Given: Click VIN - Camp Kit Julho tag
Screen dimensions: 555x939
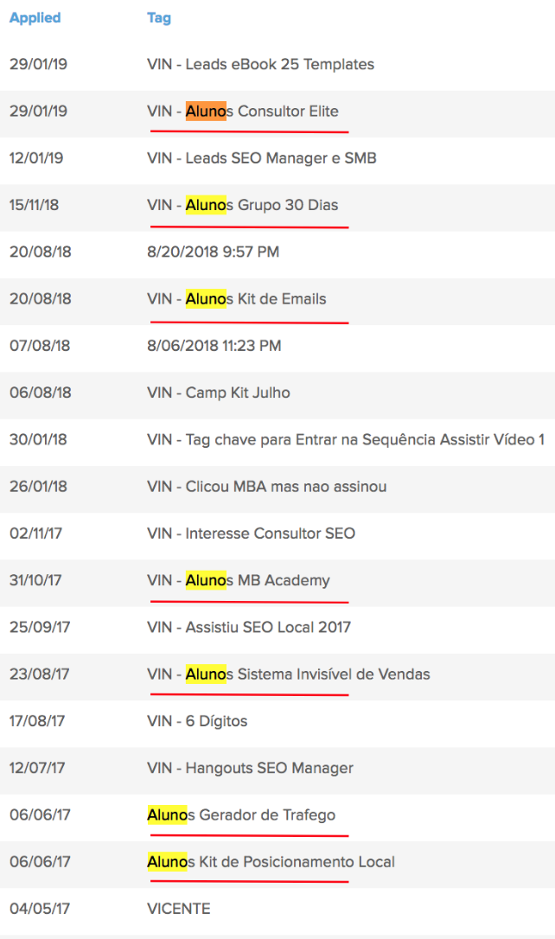Looking at the screenshot, I should click(x=219, y=393).
